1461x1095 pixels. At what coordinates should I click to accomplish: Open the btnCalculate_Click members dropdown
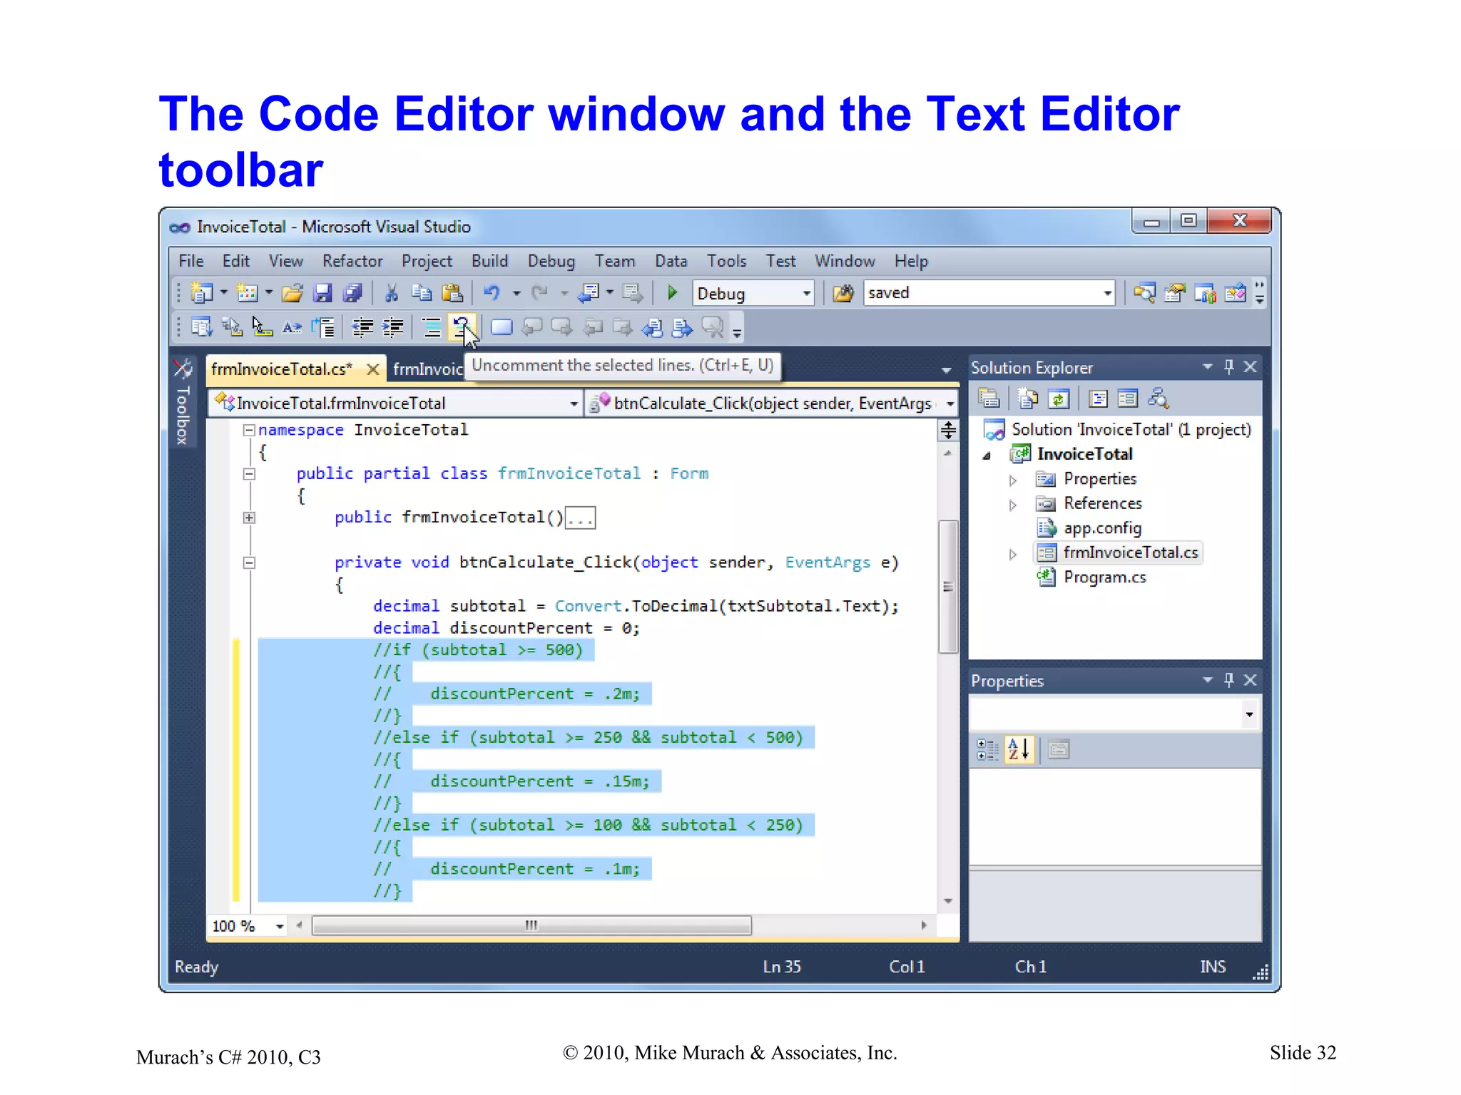click(x=950, y=403)
